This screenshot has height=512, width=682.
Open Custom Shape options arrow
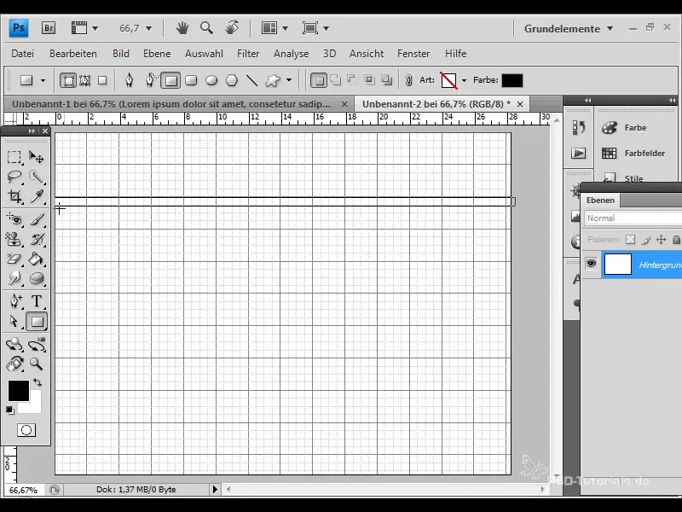tap(289, 80)
